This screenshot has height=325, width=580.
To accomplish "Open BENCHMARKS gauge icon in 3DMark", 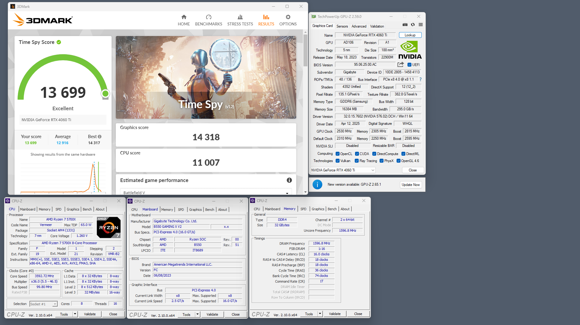I will [209, 17].
